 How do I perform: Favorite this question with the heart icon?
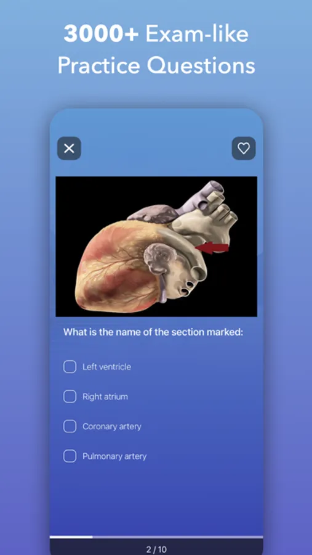pos(244,148)
